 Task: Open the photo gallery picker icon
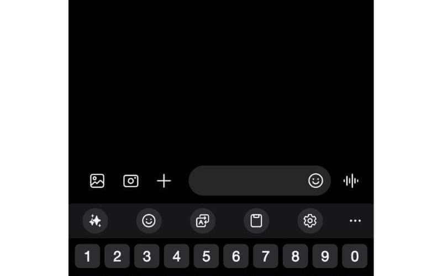97,181
